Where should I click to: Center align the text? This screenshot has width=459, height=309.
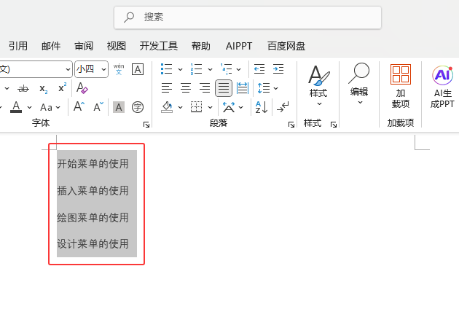pos(186,88)
